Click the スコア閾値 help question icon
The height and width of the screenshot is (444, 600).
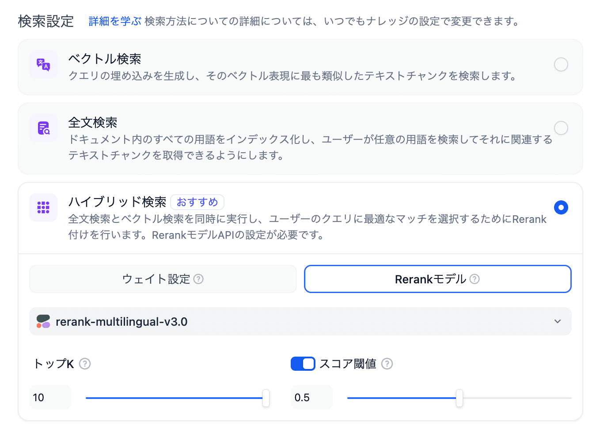(387, 364)
